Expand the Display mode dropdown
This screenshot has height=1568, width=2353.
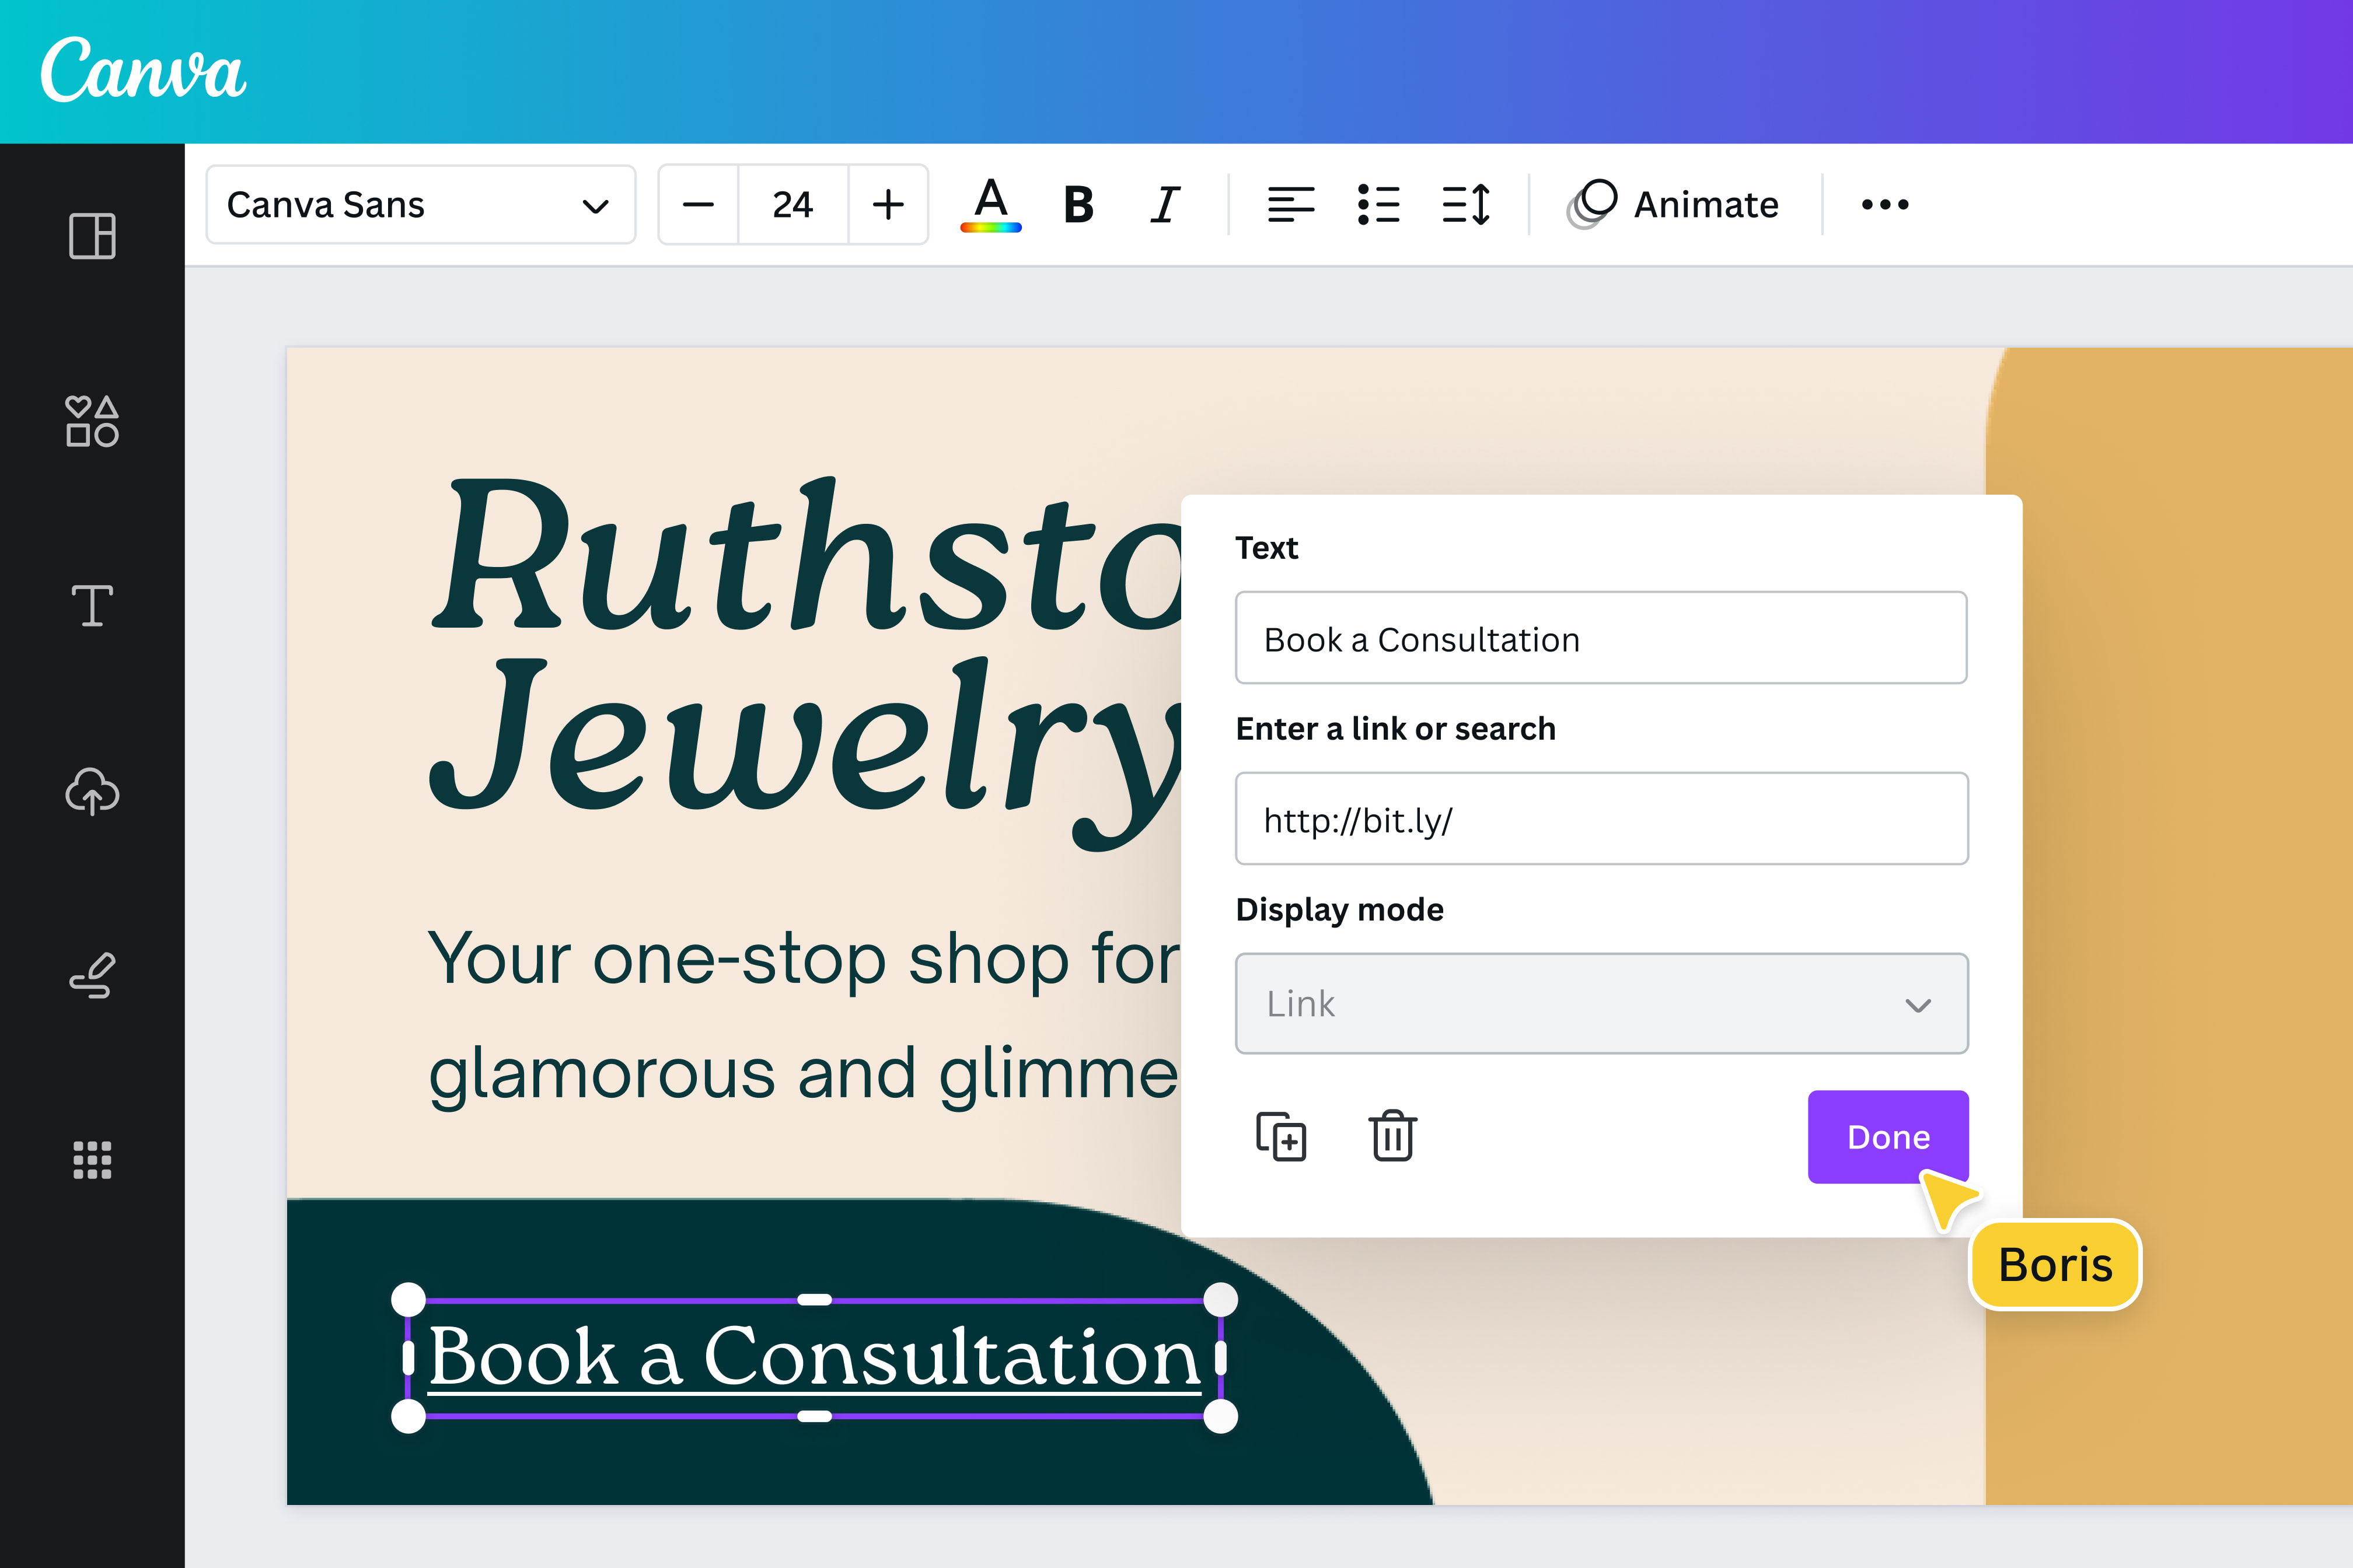(1600, 1004)
